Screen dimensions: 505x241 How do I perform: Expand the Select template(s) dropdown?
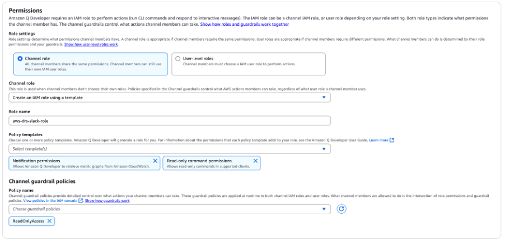(x=170, y=149)
